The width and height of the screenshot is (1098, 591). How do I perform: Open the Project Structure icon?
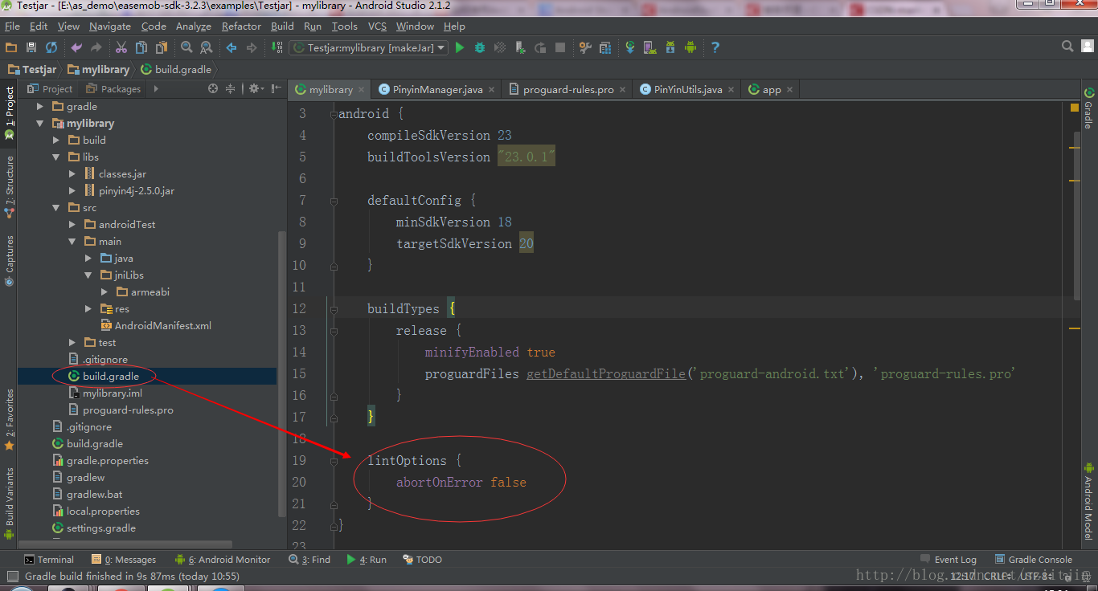coord(605,47)
